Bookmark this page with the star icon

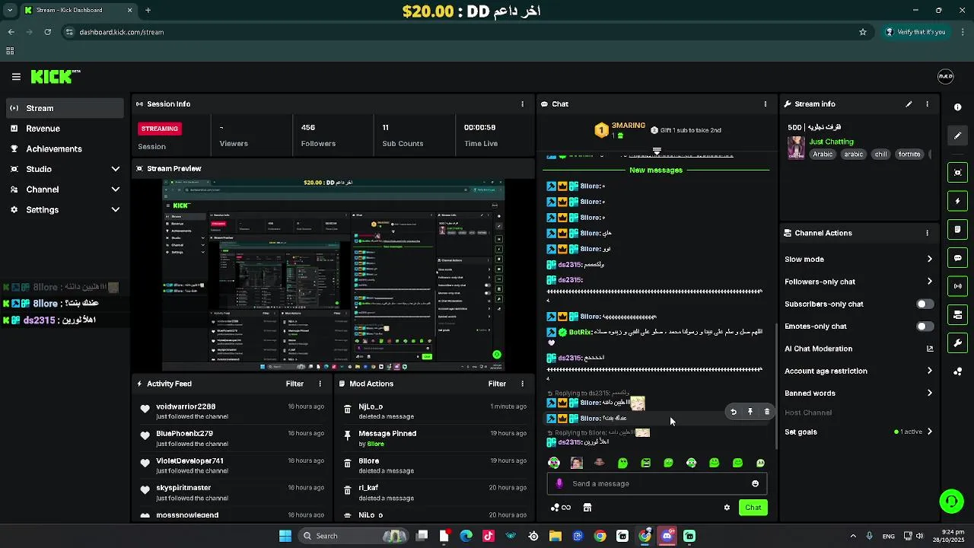pos(863,32)
